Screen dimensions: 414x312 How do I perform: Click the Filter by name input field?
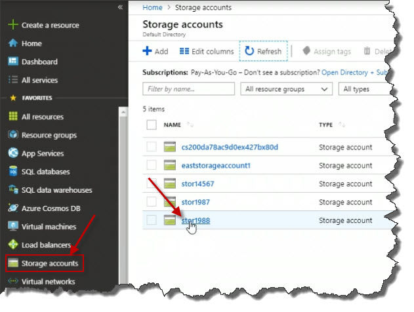(x=188, y=89)
